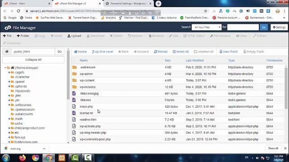Expand the .cphorde folder

pos(9,86)
